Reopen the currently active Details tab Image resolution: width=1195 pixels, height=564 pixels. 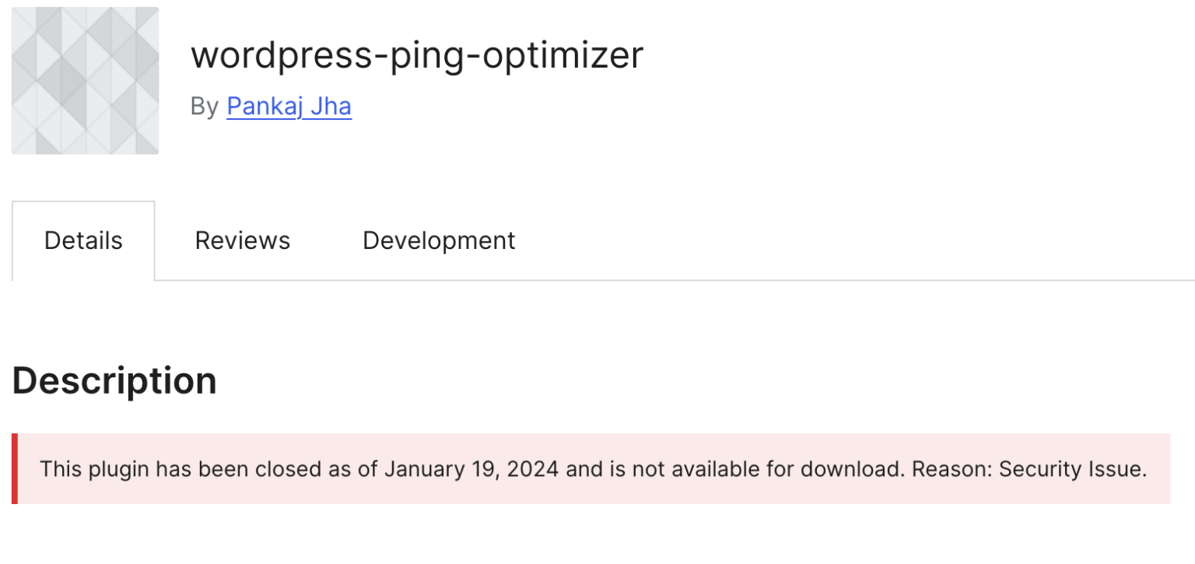pos(83,240)
